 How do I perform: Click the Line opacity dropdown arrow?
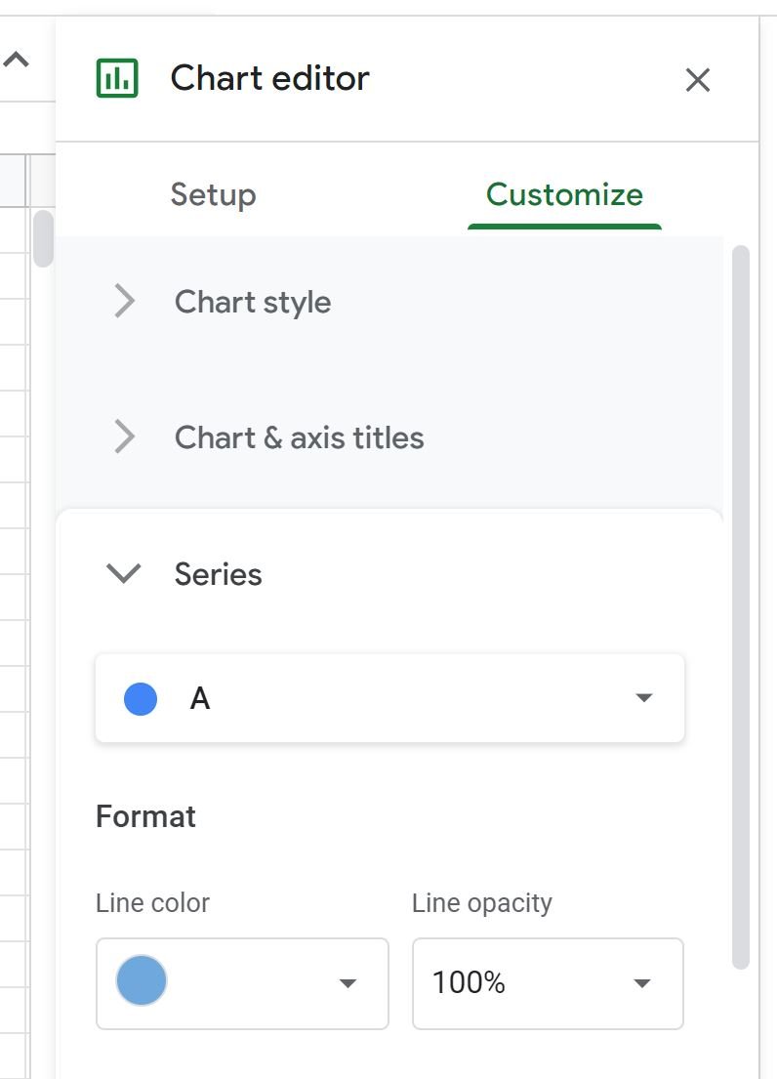pos(641,983)
